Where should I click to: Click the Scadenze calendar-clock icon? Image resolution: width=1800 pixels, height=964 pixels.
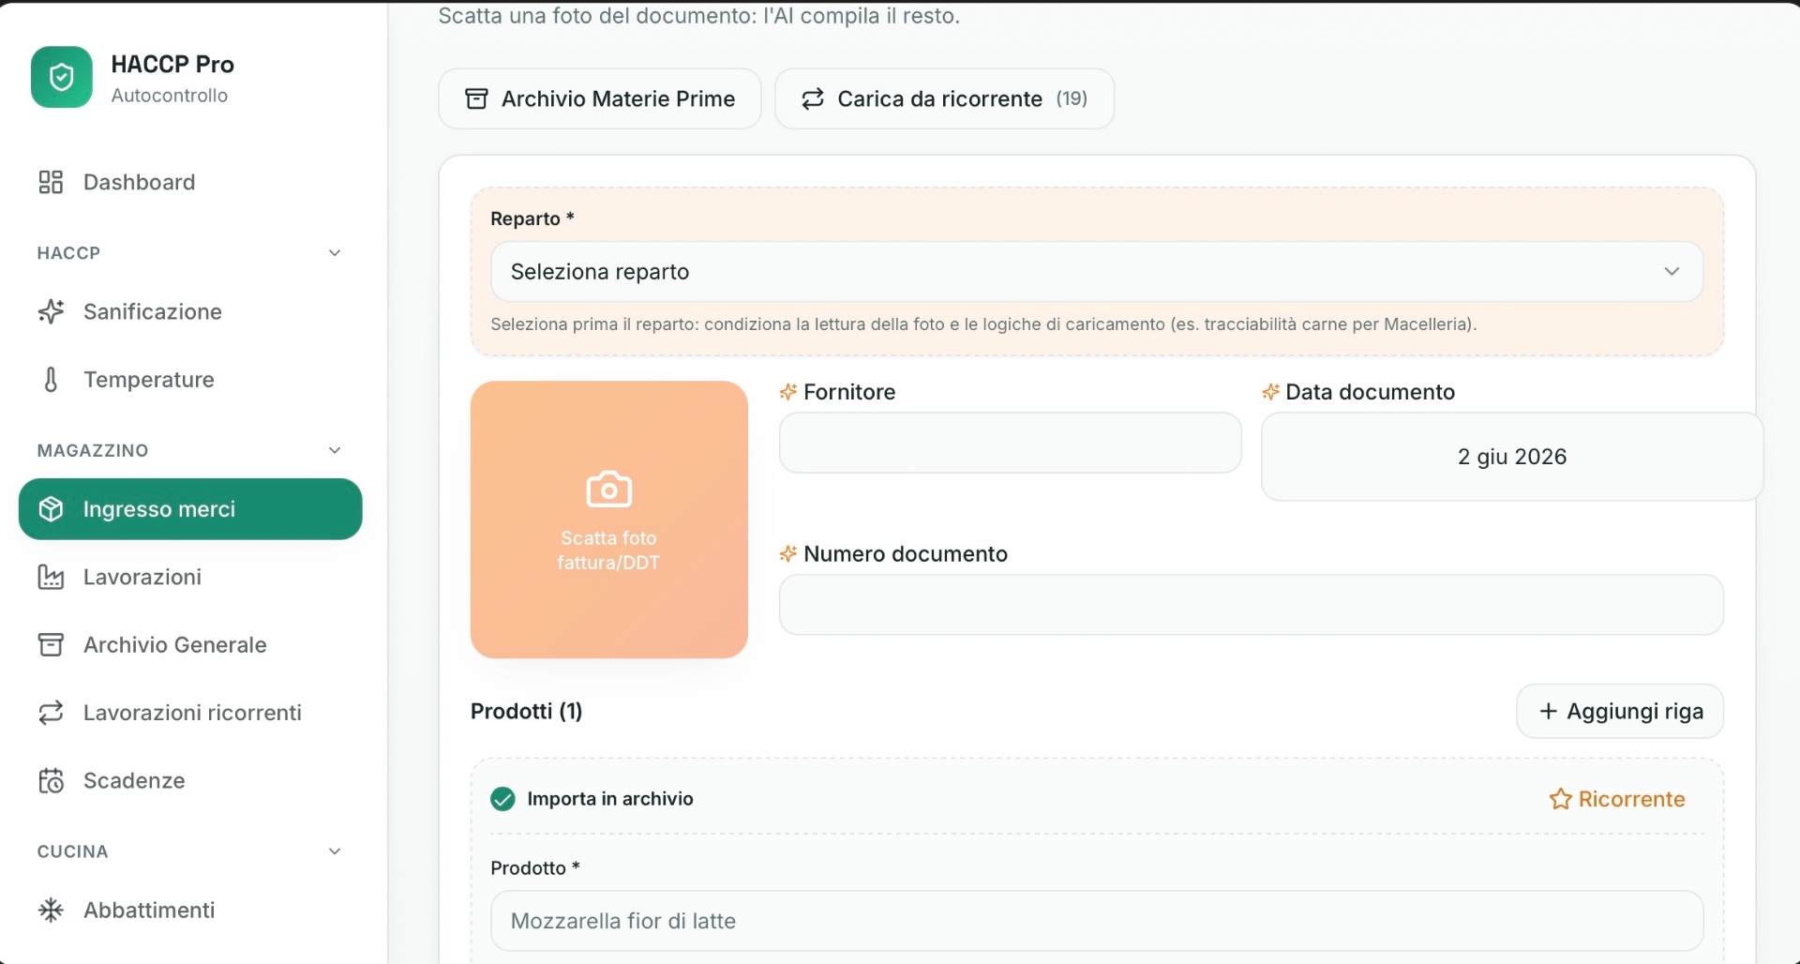pos(51,780)
